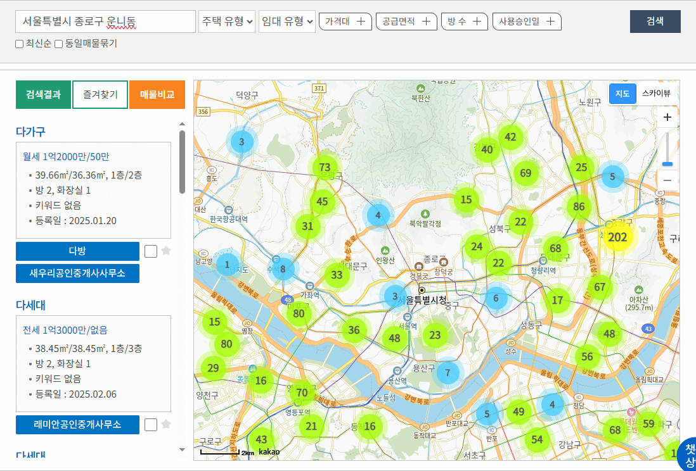Click the 다가구 listing heading
The image size is (696, 471).
click(30, 132)
